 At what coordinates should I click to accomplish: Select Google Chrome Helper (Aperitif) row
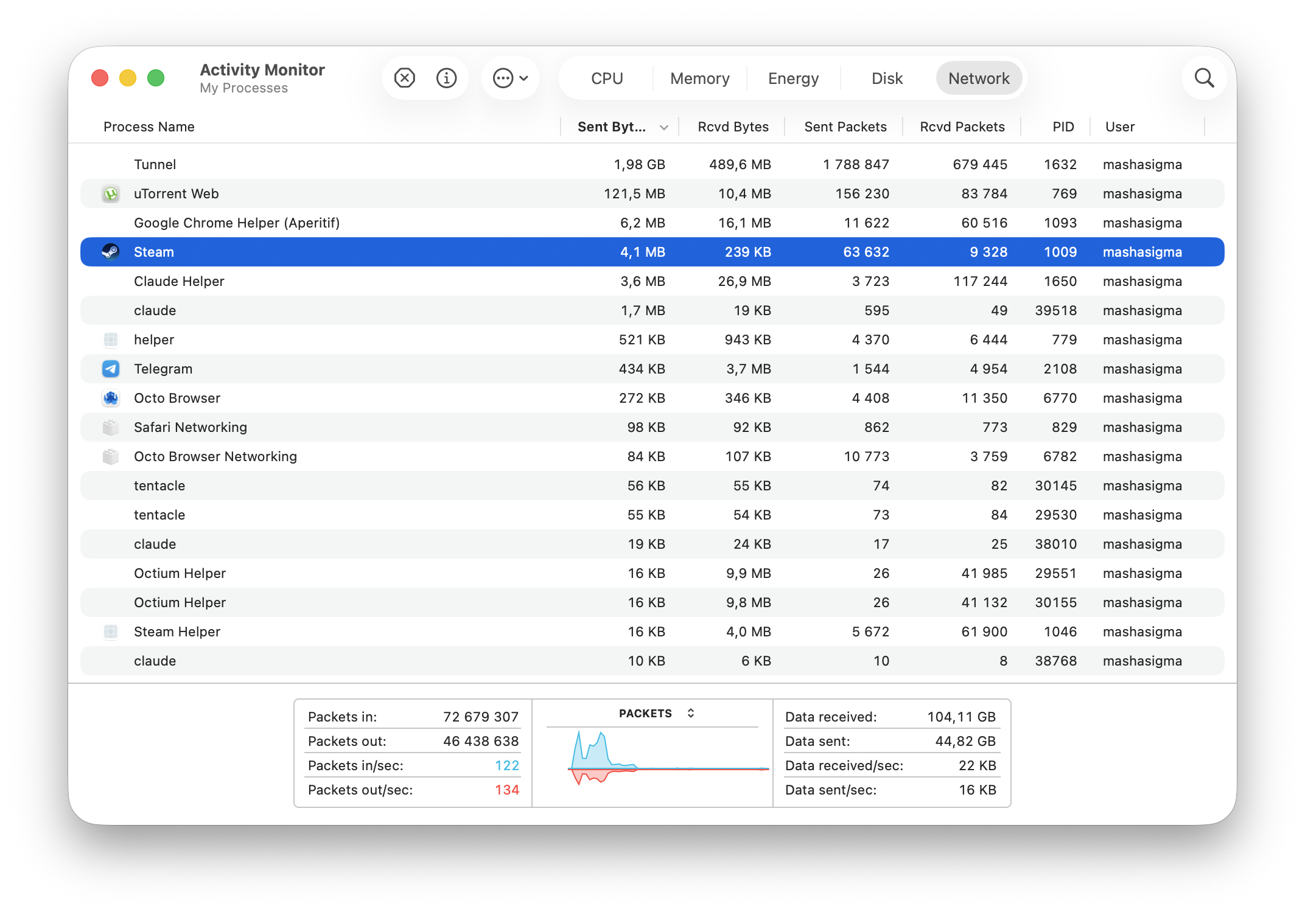point(652,223)
